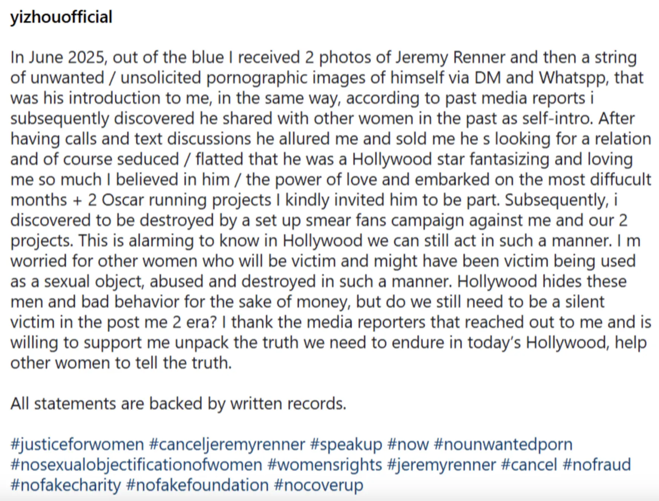Click the standalone #jeremyrenner hashtag
Viewport: 659px width, 501px height.
click(x=441, y=465)
